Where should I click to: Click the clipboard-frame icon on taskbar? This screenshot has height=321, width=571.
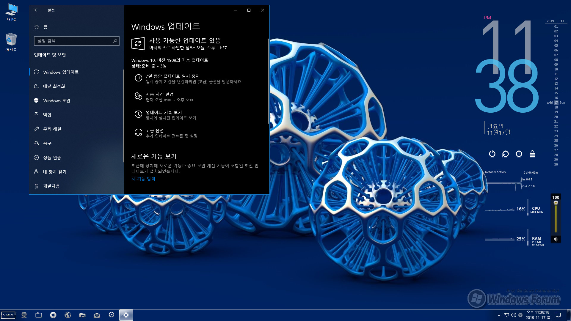pyautogui.click(x=39, y=315)
